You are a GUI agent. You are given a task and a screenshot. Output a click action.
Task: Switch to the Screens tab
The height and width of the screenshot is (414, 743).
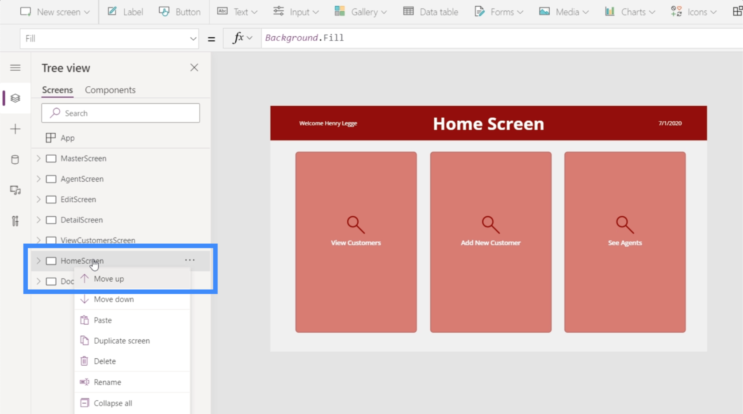pyautogui.click(x=57, y=90)
